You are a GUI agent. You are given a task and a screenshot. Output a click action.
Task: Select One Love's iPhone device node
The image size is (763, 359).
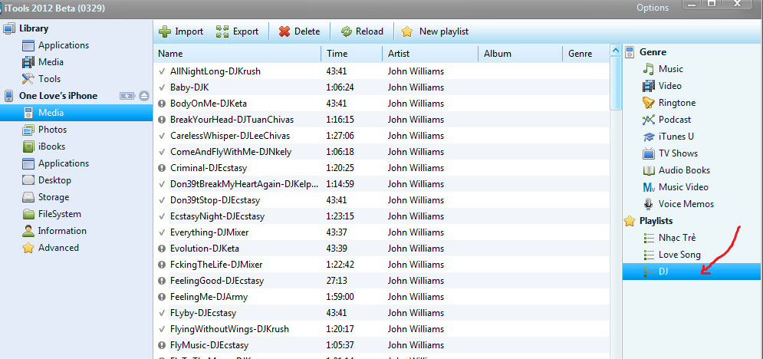click(x=58, y=96)
